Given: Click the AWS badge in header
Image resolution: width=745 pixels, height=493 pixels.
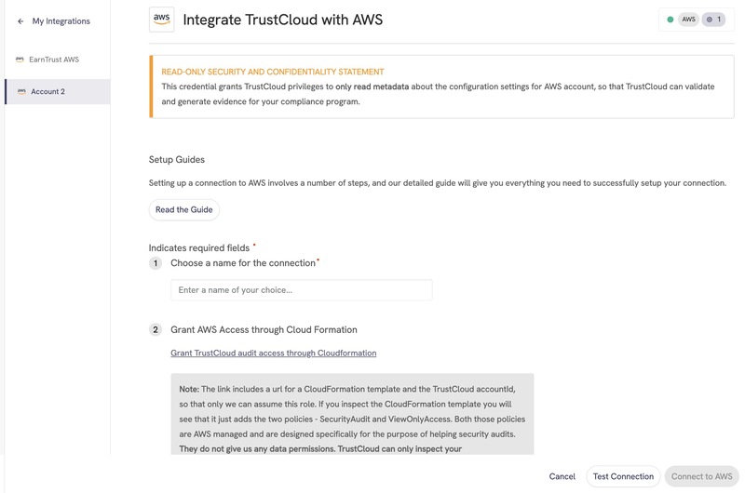Looking at the screenshot, I should click(688, 20).
